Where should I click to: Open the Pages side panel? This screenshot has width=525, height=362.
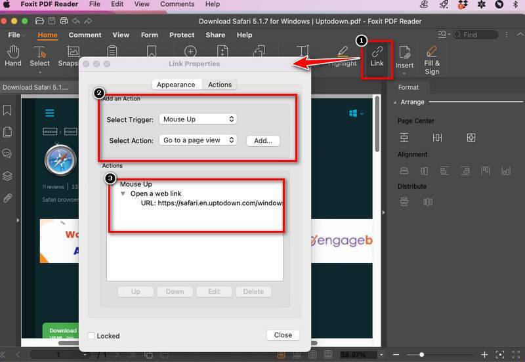(7, 132)
